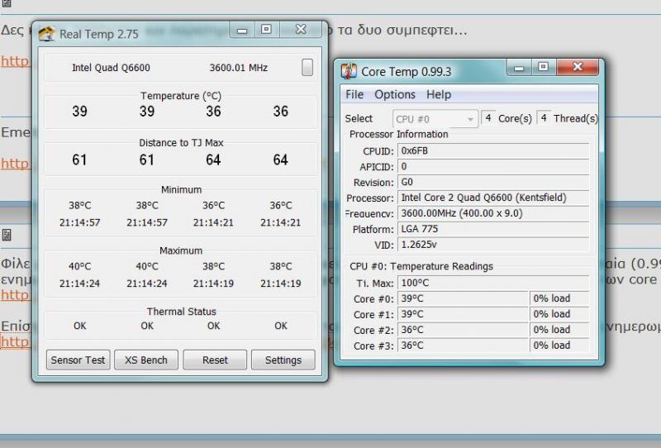Click the Core #1 temperature field
Image resolution: width=661 pixels, height=448 pixels.
(x=463, y=314)
